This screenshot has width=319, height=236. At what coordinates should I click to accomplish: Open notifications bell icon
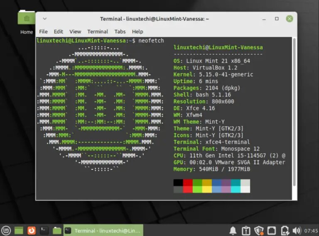pyautogui.click(x=233, y=231)
